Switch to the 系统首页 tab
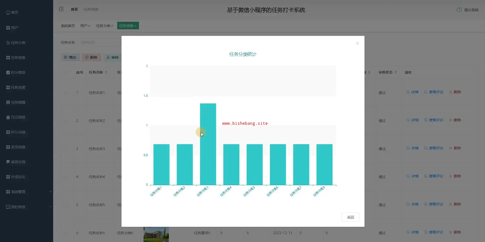 pyautogui.click(x=68, y=26)
